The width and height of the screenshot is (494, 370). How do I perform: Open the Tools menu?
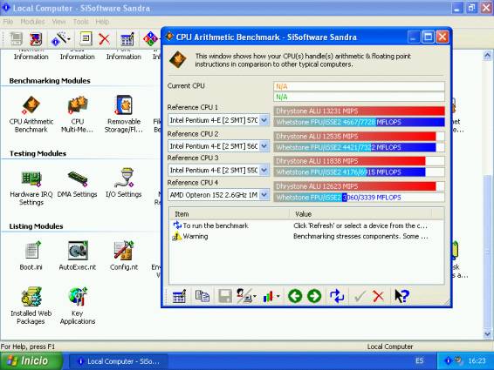coord(80,22)
